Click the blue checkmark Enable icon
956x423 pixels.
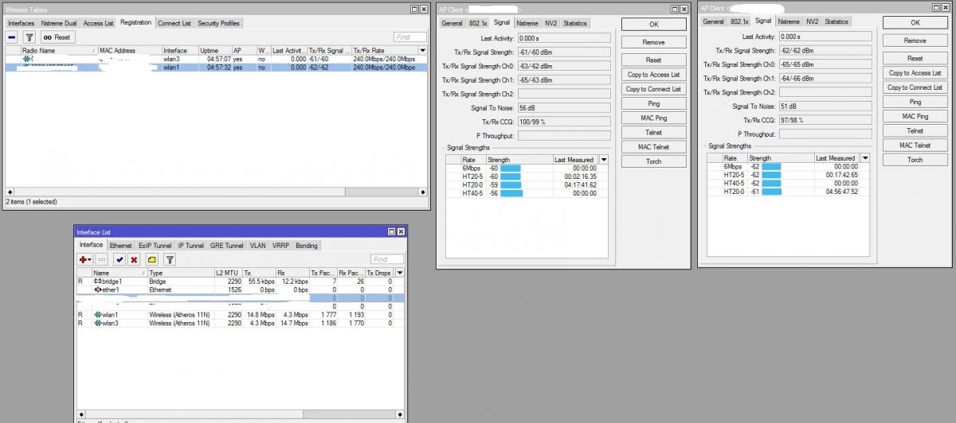[119, 259]
